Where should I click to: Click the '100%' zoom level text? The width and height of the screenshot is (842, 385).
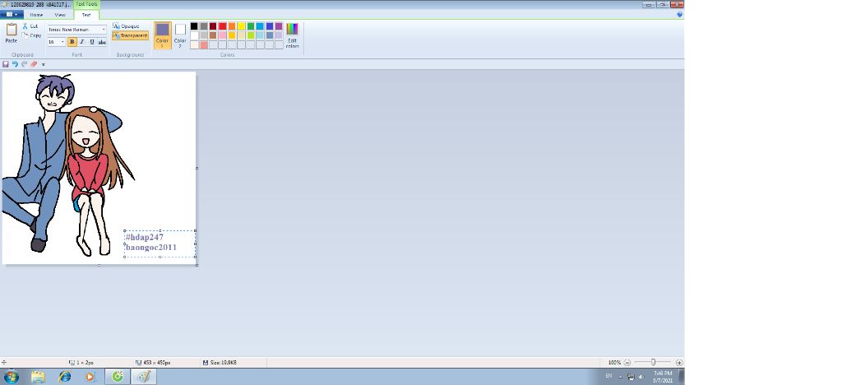(614, 363)
